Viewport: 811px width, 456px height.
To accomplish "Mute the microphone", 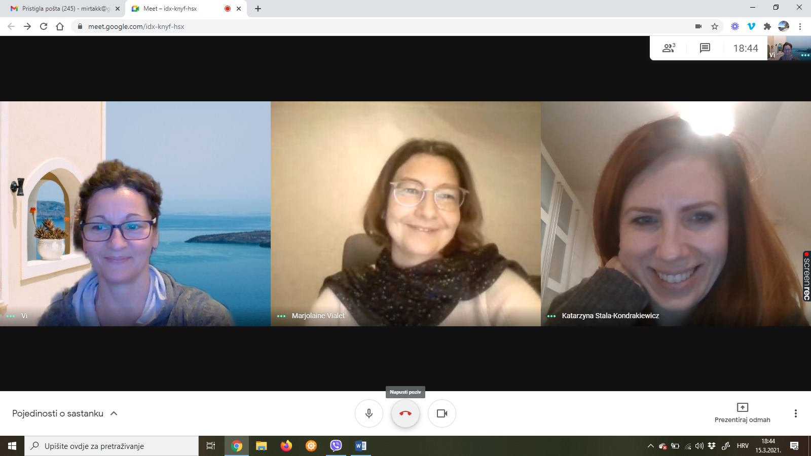I will [369, 413].
